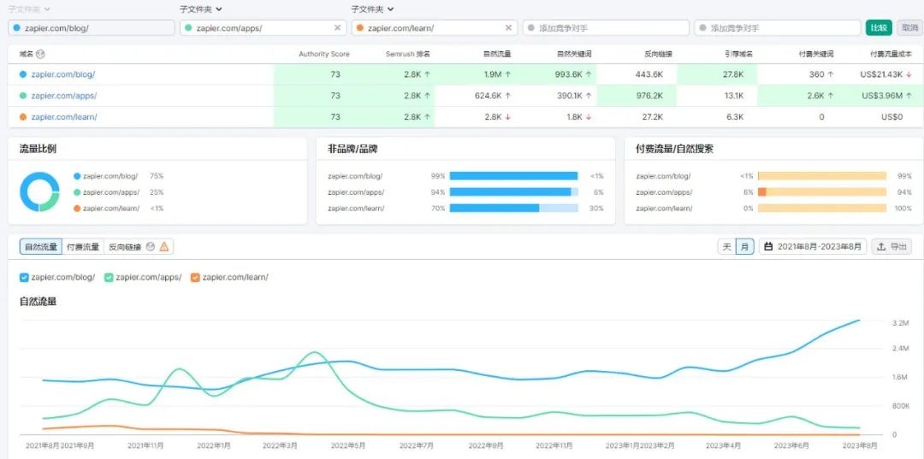Sort by 付费流量成本 column header

[891, 54]
